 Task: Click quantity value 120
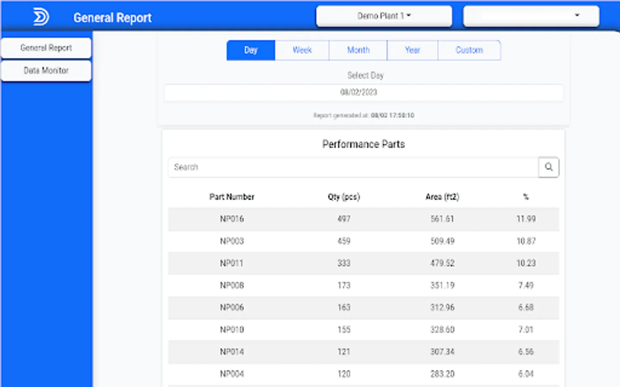point(344,374)
